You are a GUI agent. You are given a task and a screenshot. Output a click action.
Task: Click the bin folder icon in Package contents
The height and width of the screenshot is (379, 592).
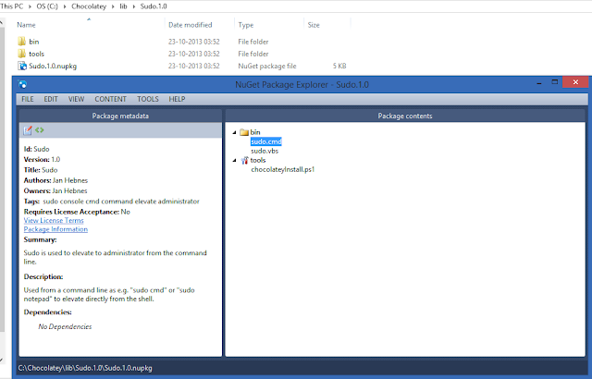tap(244, 132)
